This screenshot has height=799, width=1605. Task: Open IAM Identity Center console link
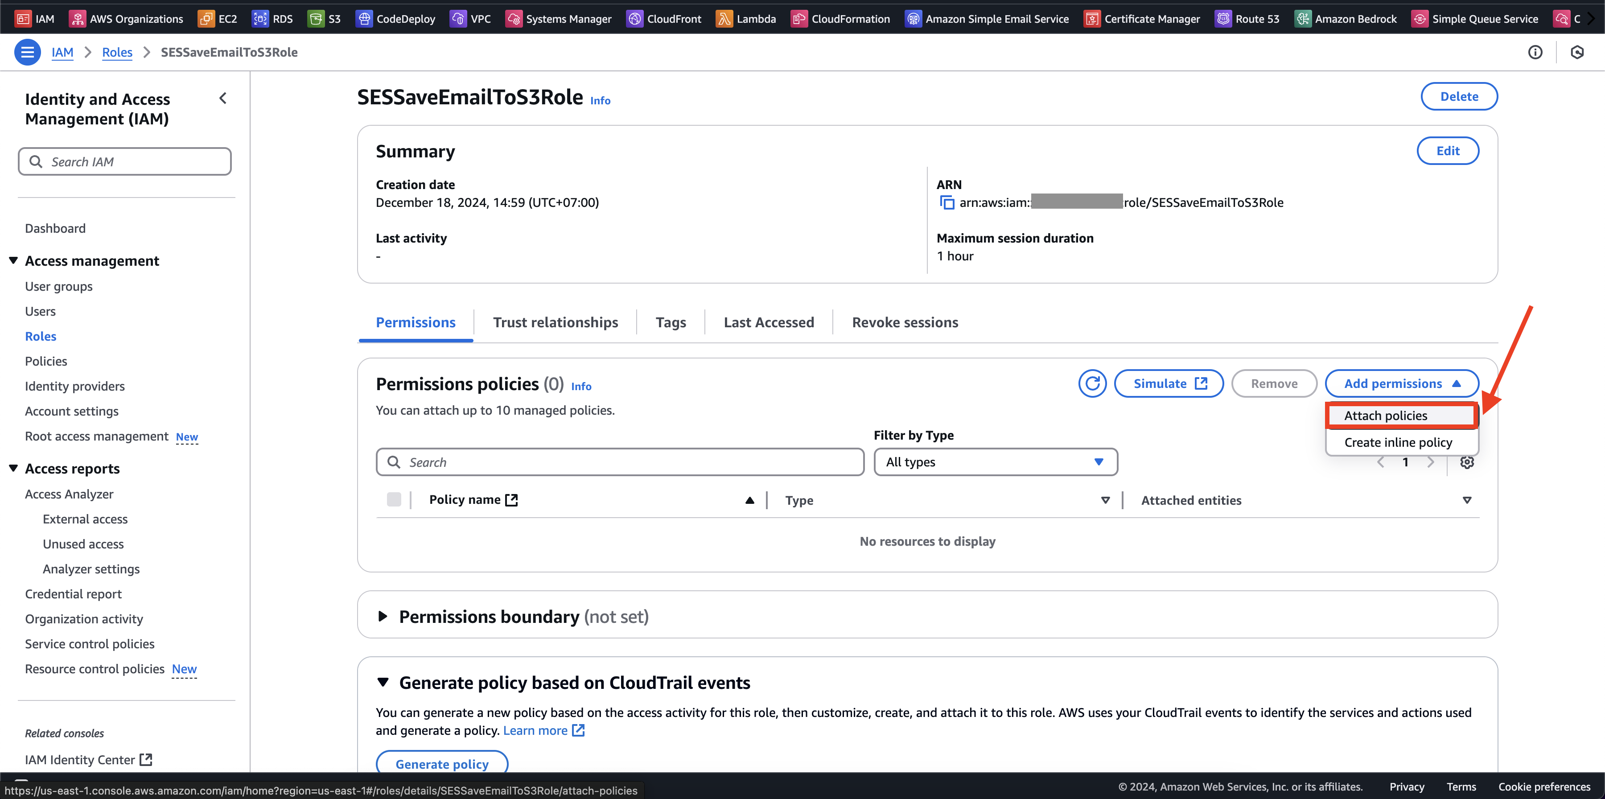click(88, 760)
